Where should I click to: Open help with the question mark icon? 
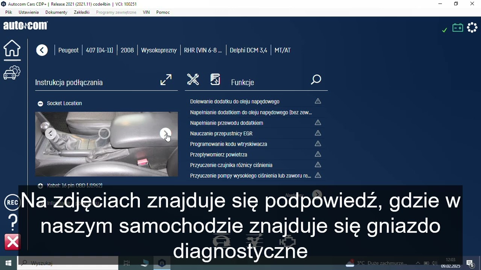(13, 222)
